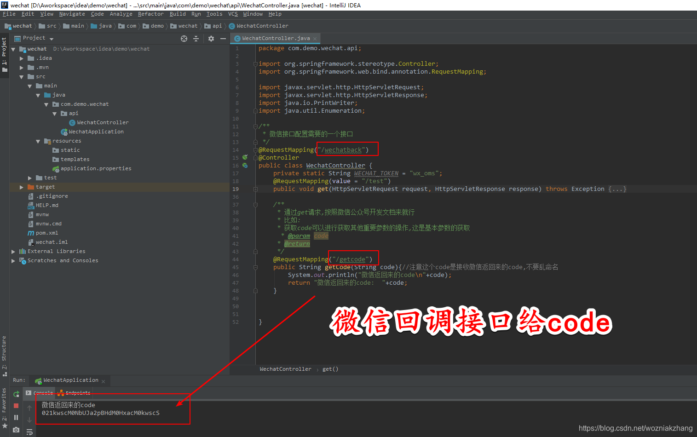Click the "/getcode" mapping string in editor
This screenshot has width=697, height=437.
point(351,259)
